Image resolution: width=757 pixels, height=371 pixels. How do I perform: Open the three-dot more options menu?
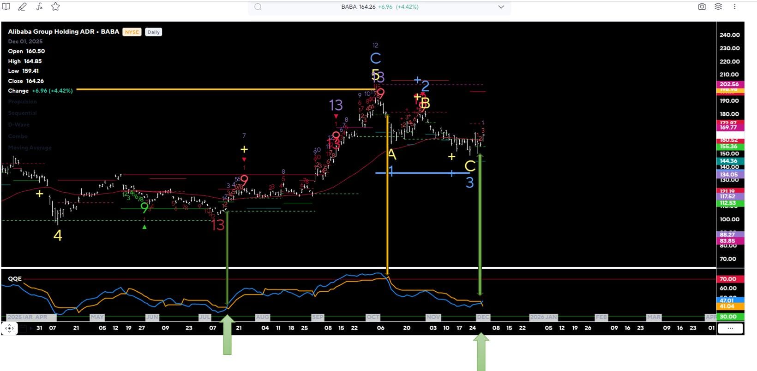pyautogui.click(x=734, y=7)
